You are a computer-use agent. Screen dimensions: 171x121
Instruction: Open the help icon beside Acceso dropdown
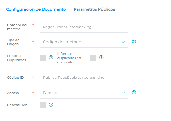click(x=134, y=93)
